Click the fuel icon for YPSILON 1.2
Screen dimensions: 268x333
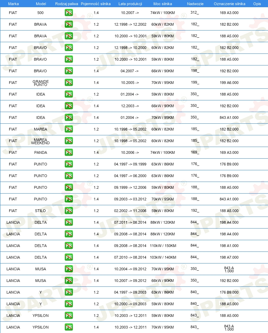coord(69,316)
